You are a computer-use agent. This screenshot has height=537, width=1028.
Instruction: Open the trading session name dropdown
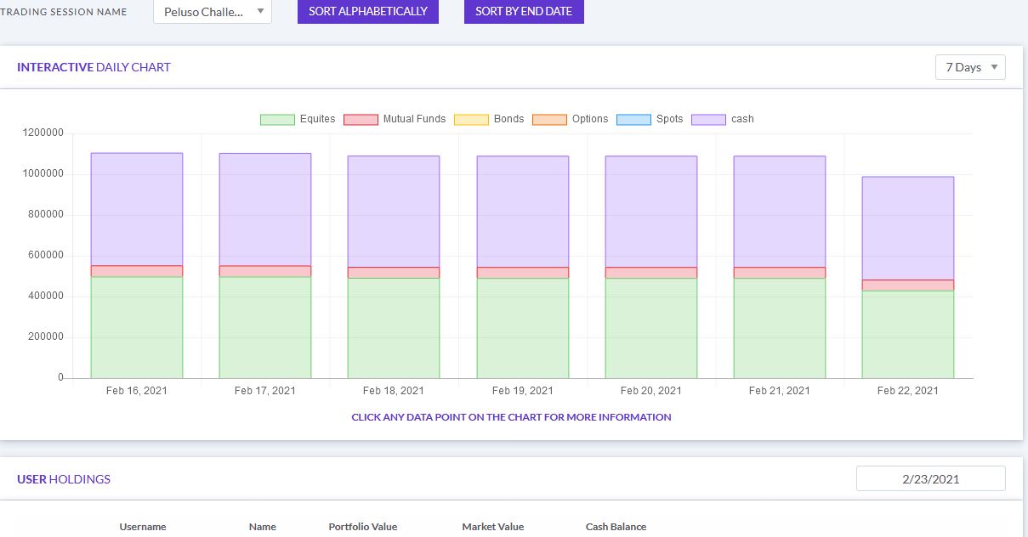coord(211,11)
